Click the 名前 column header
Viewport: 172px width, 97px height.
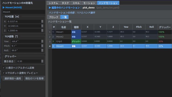(x=63, y=27)
